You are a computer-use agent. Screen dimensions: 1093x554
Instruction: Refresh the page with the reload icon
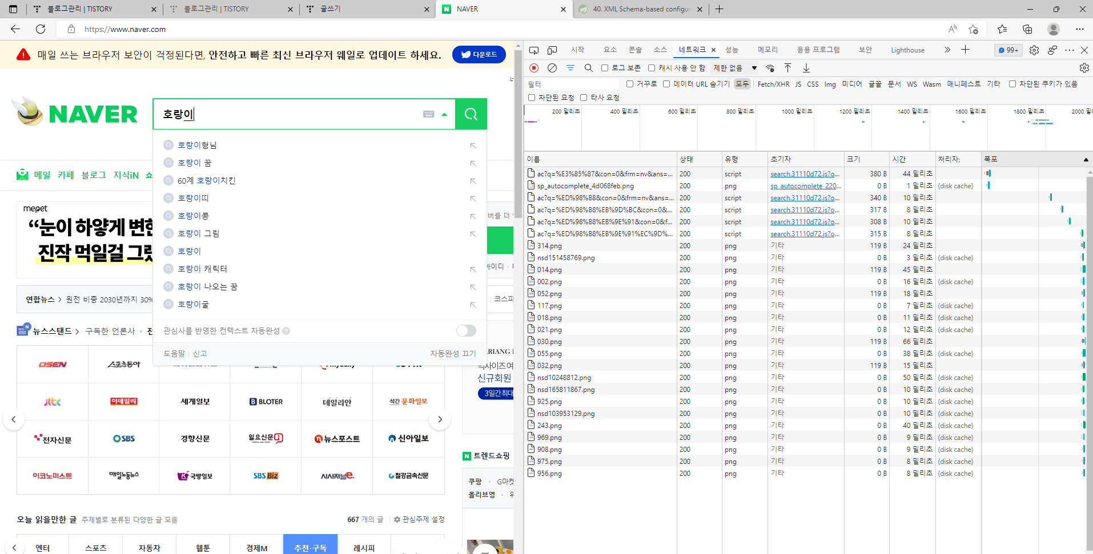pos(41,29)
